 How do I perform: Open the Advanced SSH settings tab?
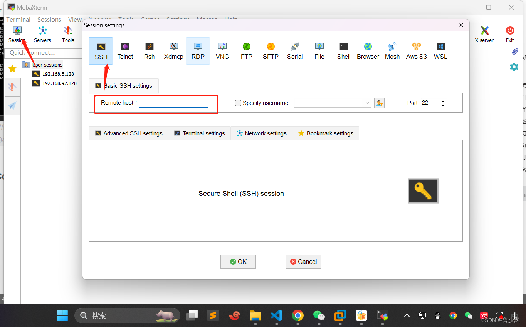click(129, 133)
